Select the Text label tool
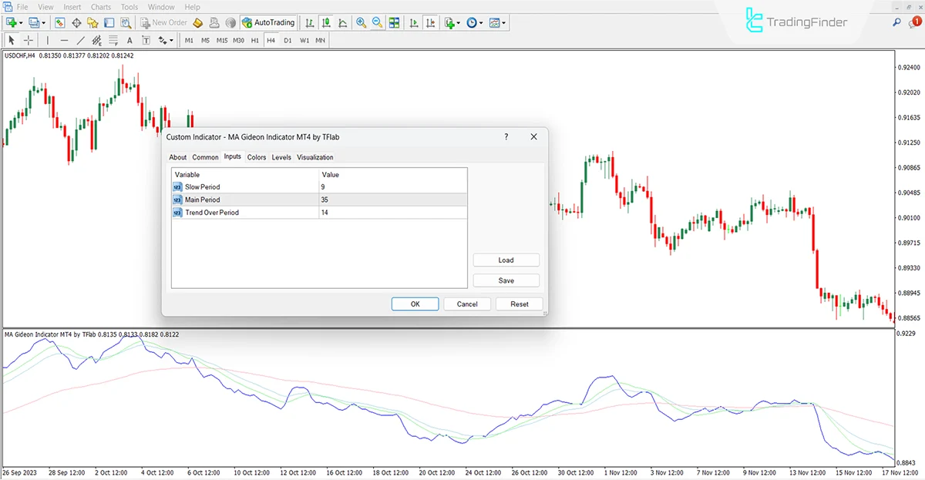This screenshot has width=925, height=480. (x=146, y=40)
